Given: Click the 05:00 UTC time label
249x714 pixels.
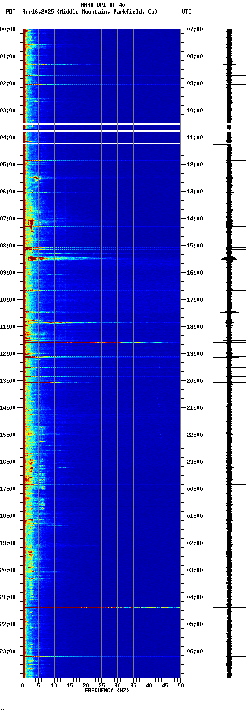Looking at the screenshot, I should click(195, 624).
